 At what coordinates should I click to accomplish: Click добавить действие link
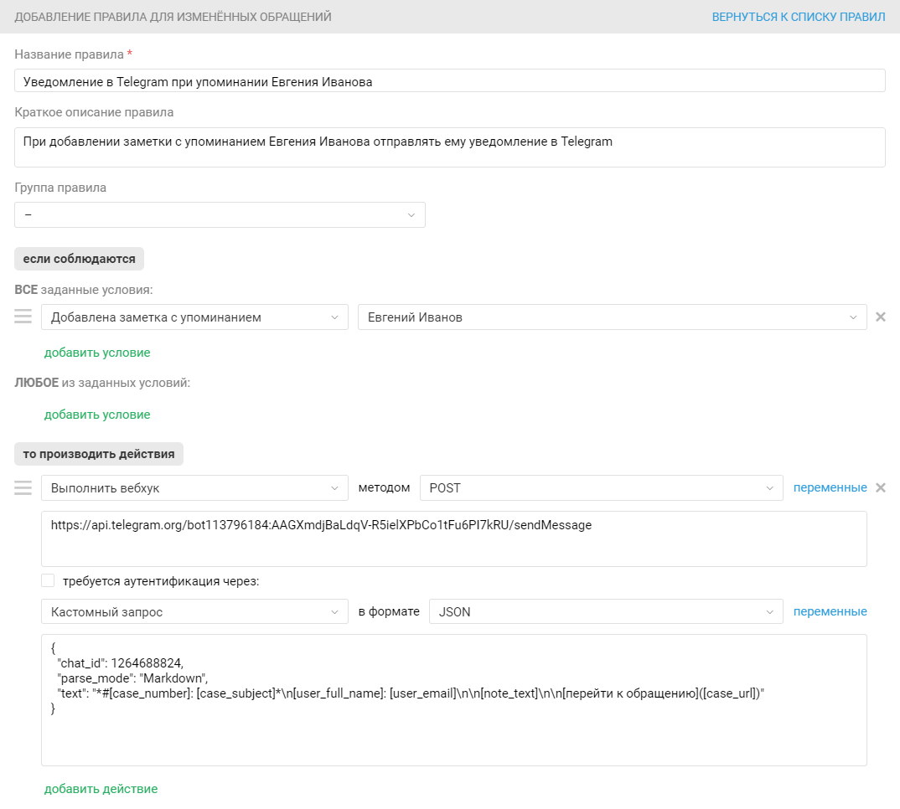click(x=101, y=789)
